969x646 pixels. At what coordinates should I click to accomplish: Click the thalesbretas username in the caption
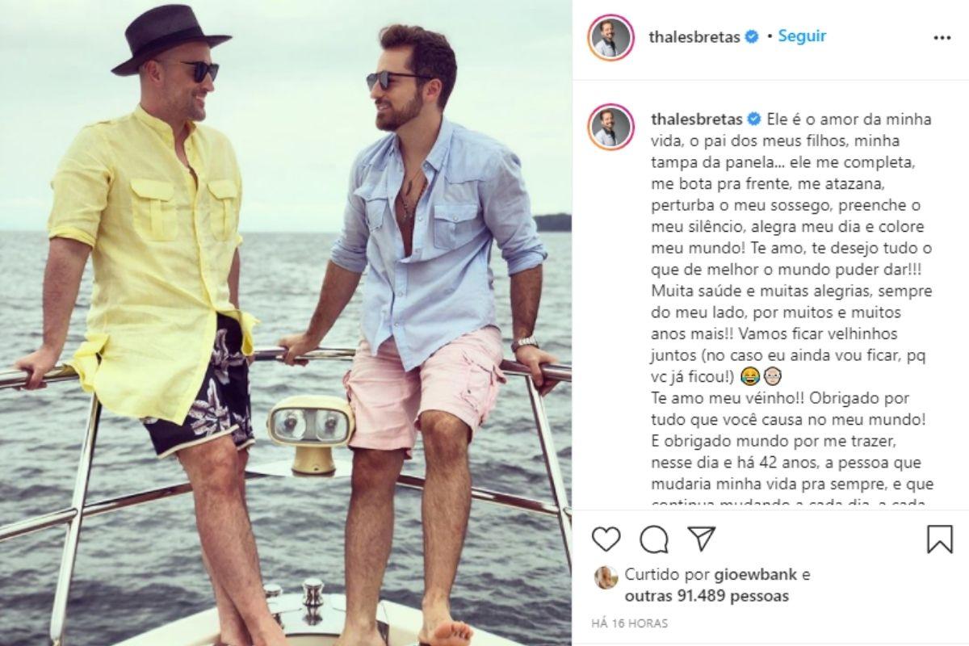point(695,120)
